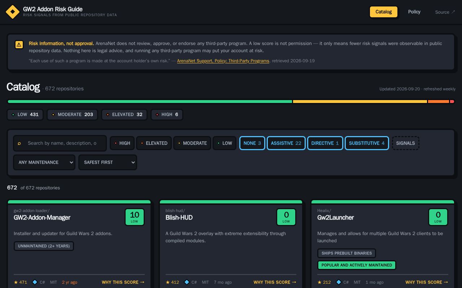462x288 pixels.
Task: Click the score 10 badge on GW2-Addon-Manager
Action: click(135, 217)
